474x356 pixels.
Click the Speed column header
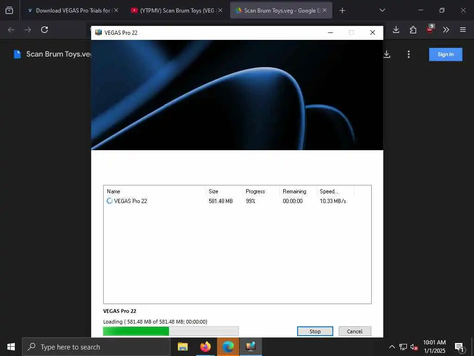click(335, 191)
